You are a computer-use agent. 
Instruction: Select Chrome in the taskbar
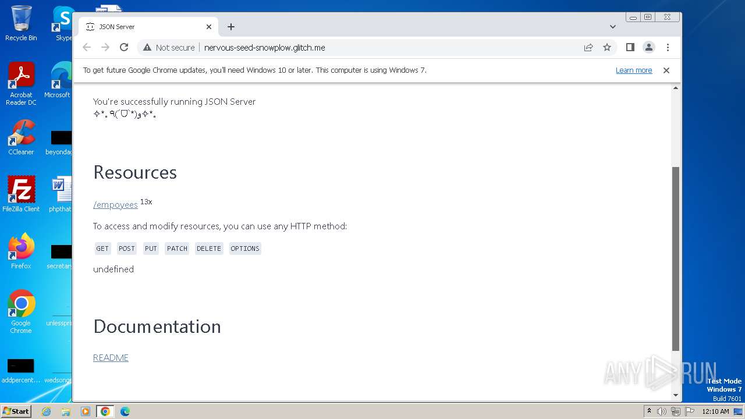coord(105,411)
